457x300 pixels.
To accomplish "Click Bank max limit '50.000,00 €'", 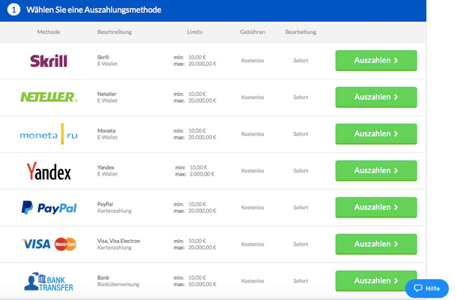I will coord(202,284).
